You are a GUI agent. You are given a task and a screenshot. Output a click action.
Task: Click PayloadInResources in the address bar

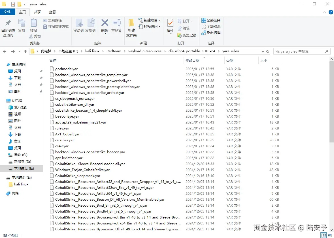145,51
